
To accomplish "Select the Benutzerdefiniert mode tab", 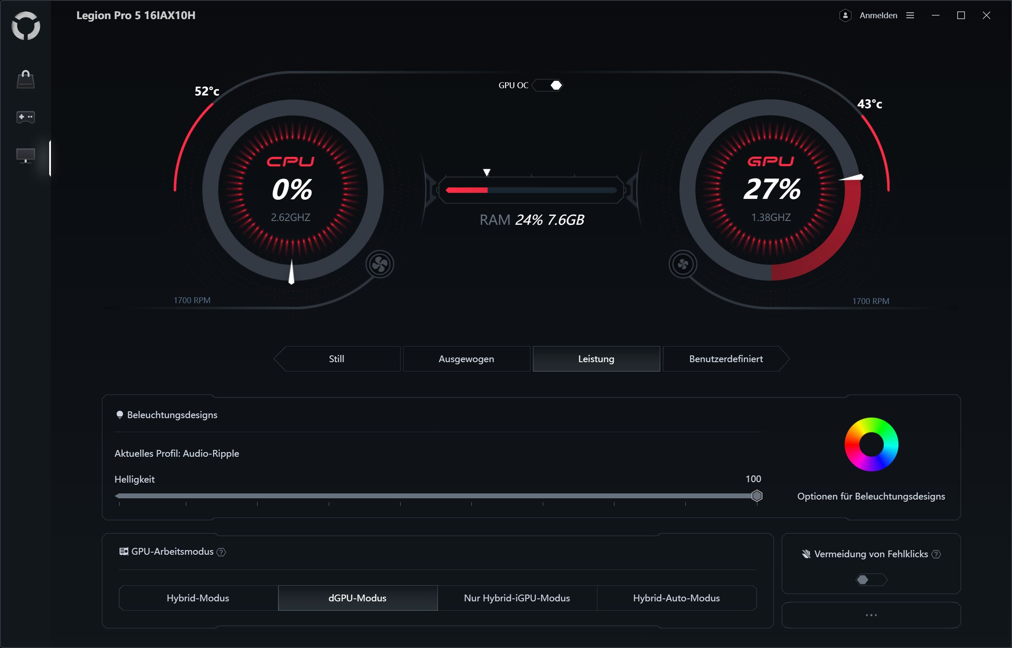I will pos(726,359).
